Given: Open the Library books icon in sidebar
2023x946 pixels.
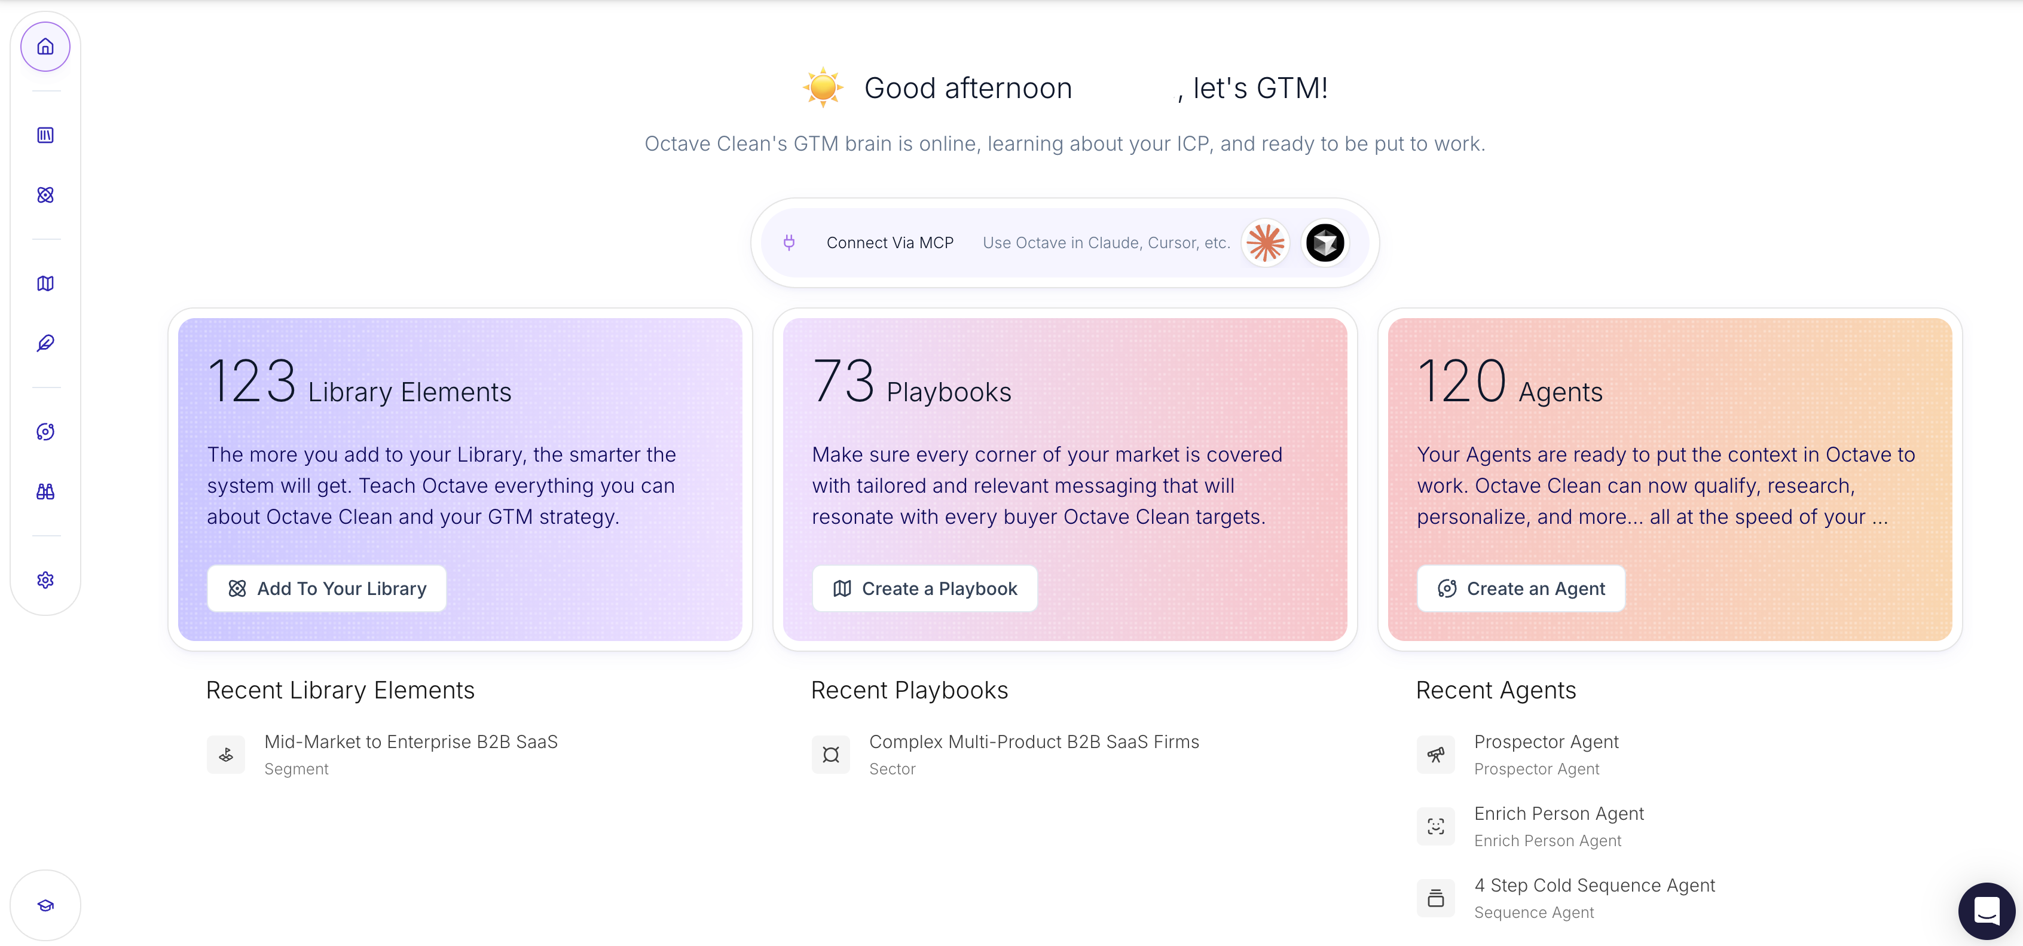Looking at the screenshot, I should 45,135.
